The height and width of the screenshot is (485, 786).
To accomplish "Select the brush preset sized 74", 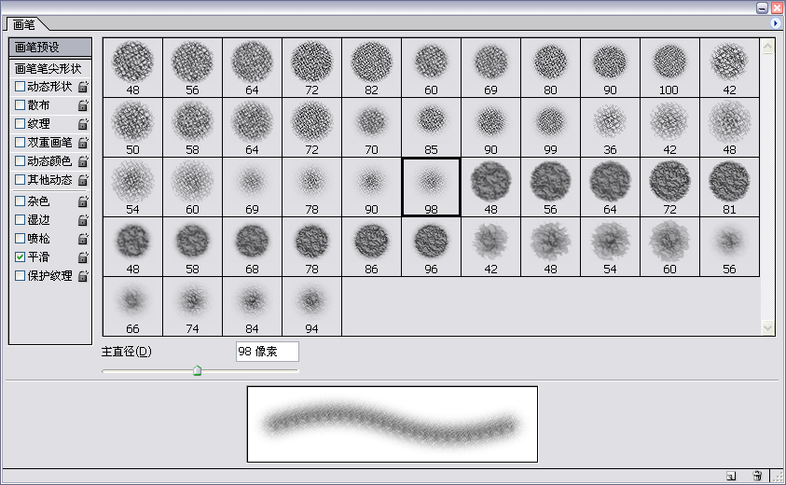I will coord(192,307).
